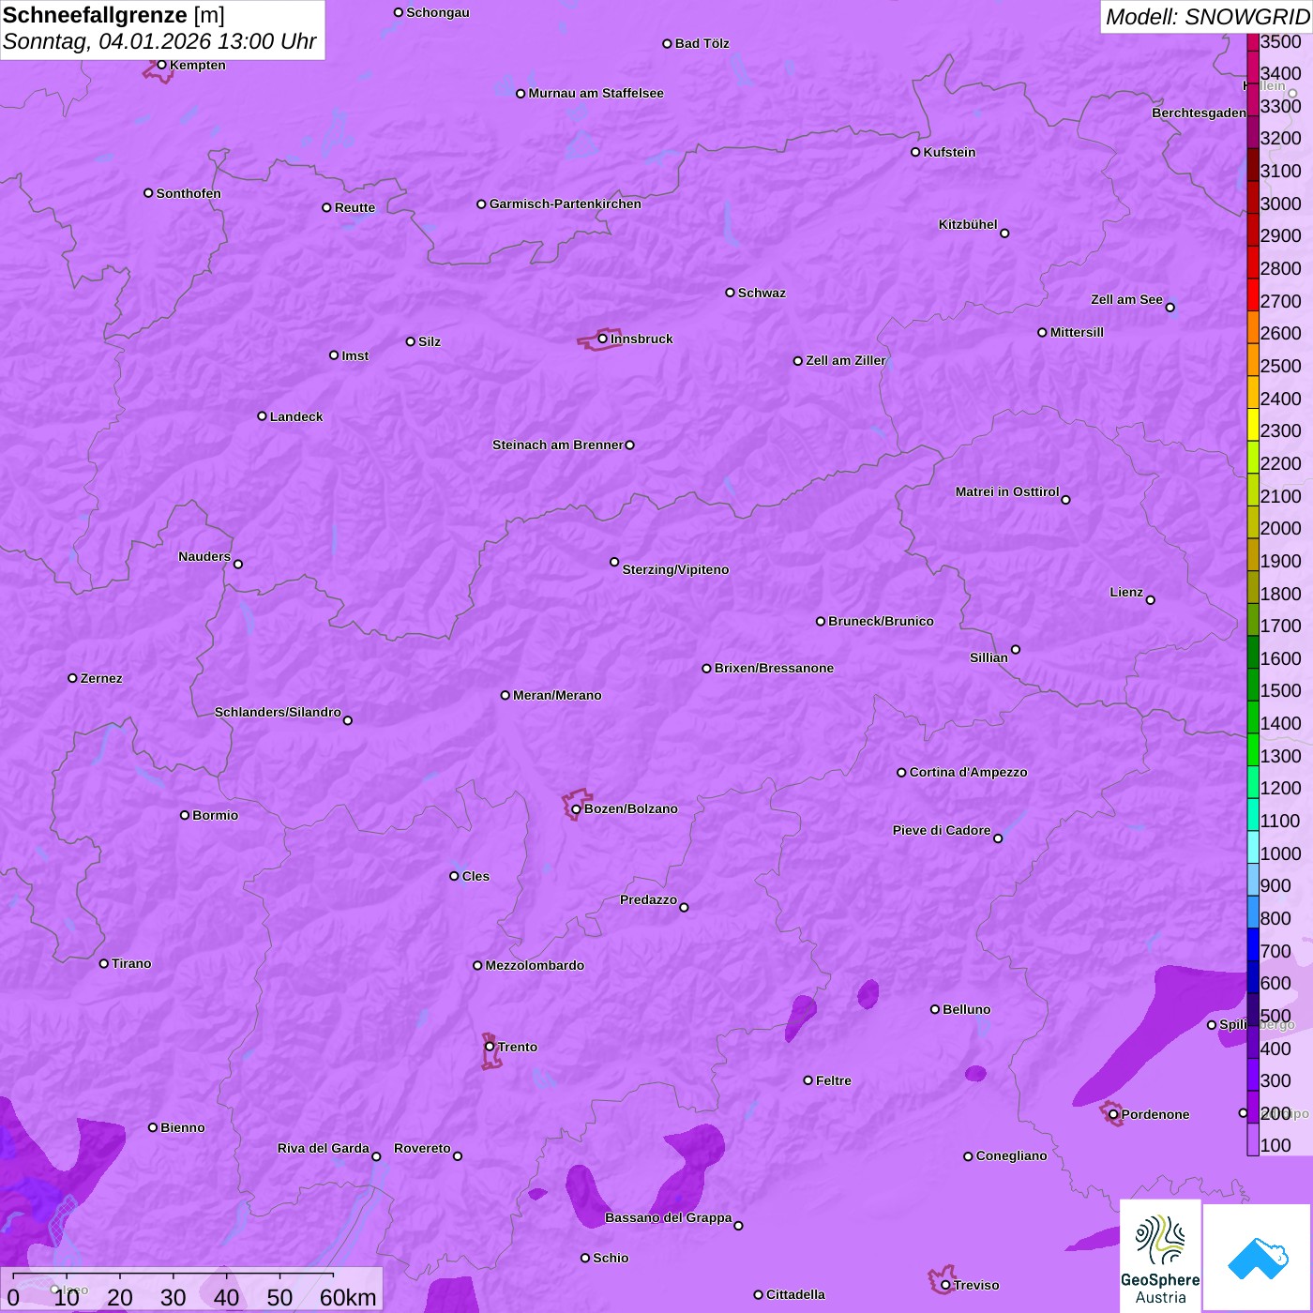Click the 'Cortina d'Ampezzo' label
Screen dimensions: 1313x1313
tap(968, 772)
